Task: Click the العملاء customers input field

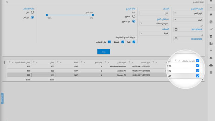Action: [154, 13]
